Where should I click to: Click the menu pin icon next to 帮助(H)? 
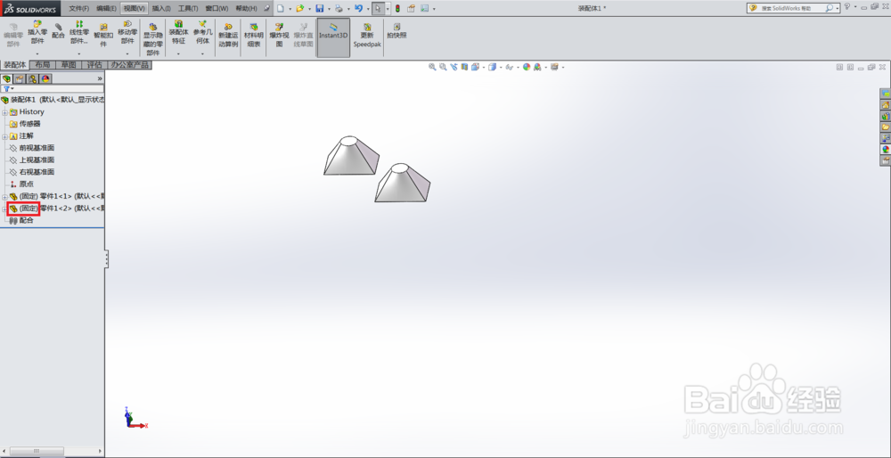266,9
